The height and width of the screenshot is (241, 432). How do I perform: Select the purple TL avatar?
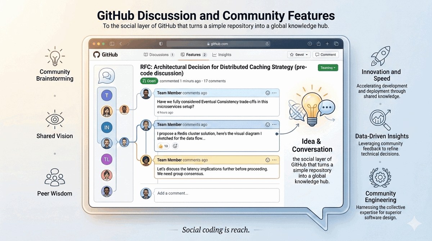pyautogui.click(x=107, y=159)
